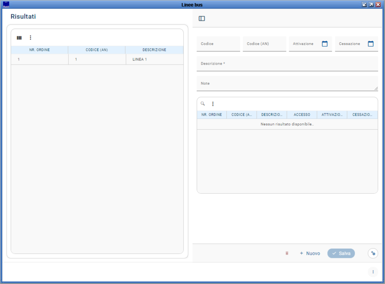
Task: Click the ACCESSO column header
Action: pos(302,115)
